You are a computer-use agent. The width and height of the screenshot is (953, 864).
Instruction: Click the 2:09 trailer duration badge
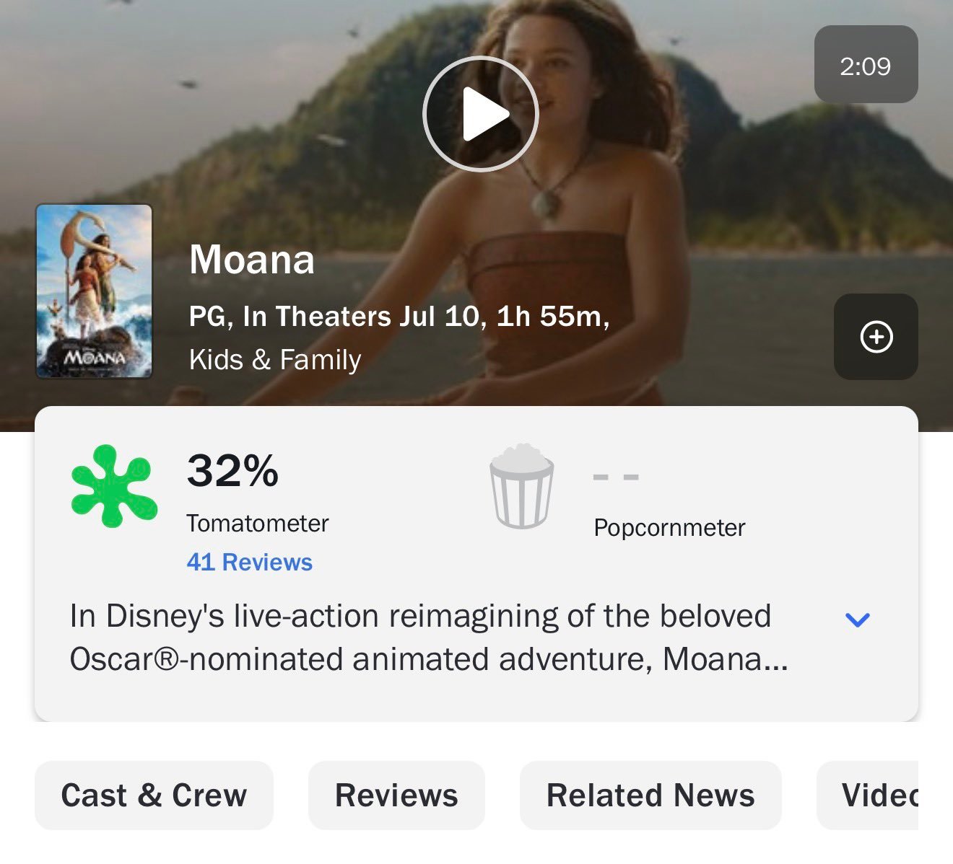(x=866, y=65)
